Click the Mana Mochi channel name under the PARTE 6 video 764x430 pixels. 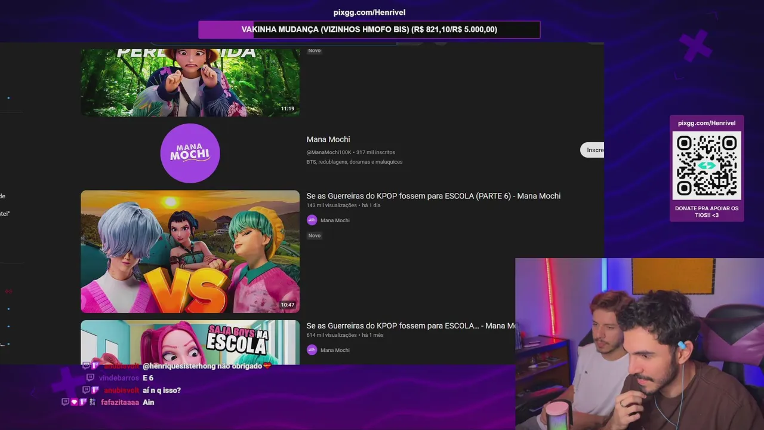point(335,220)
